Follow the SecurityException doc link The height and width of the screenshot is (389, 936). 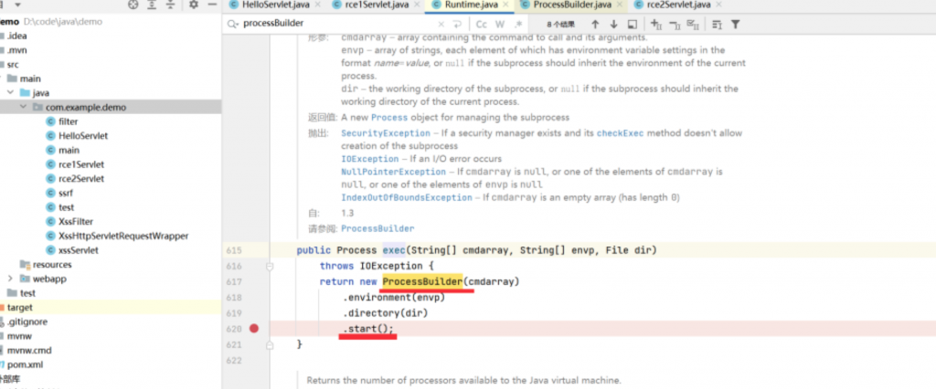[x=386, y=133]
